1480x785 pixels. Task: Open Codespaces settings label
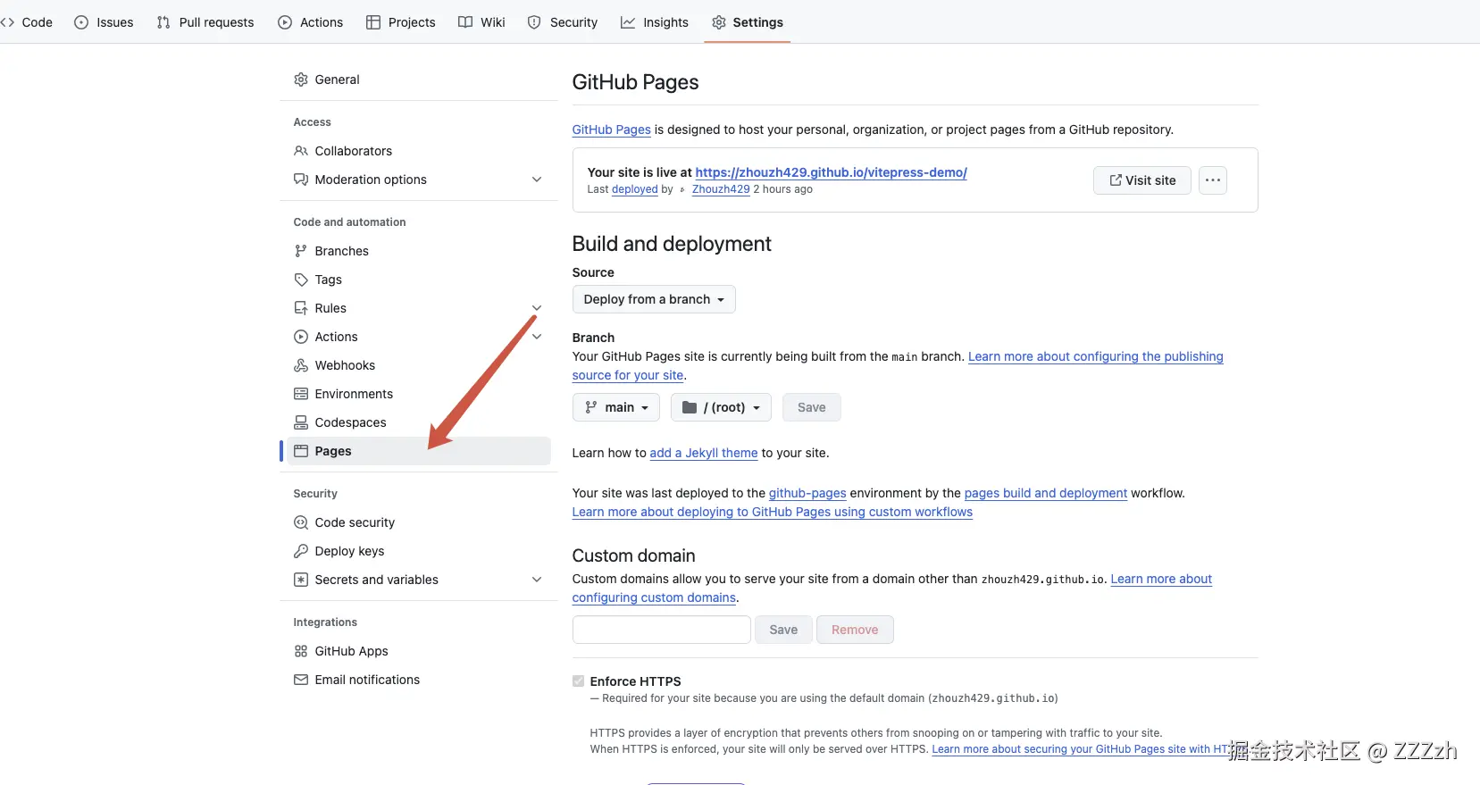(350, 422)
